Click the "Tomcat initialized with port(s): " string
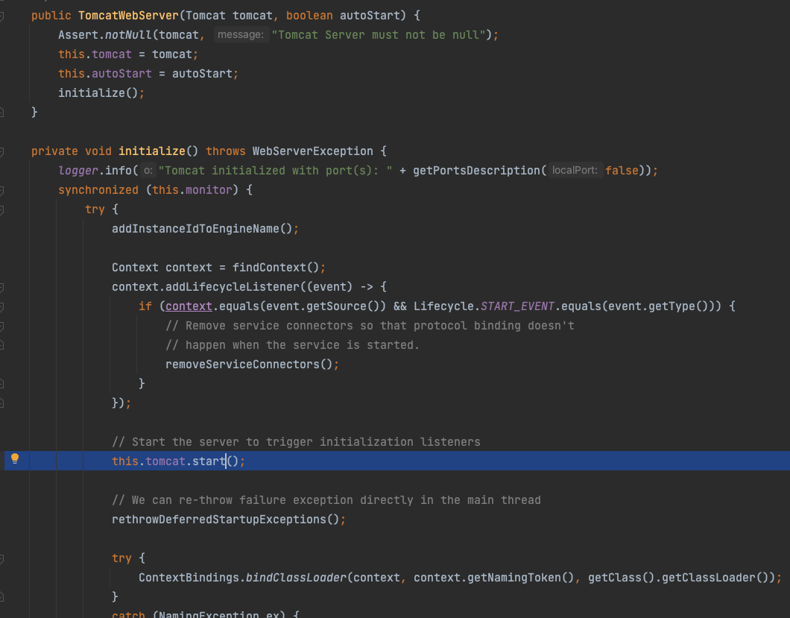 click(x=276, y=171)
